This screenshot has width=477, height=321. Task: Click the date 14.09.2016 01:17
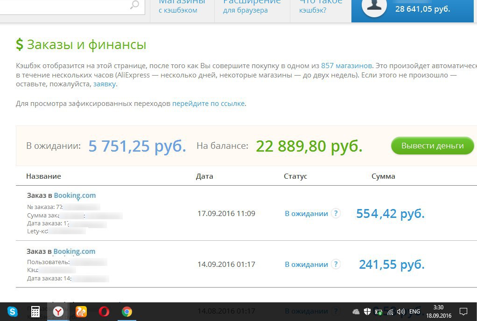226,265
